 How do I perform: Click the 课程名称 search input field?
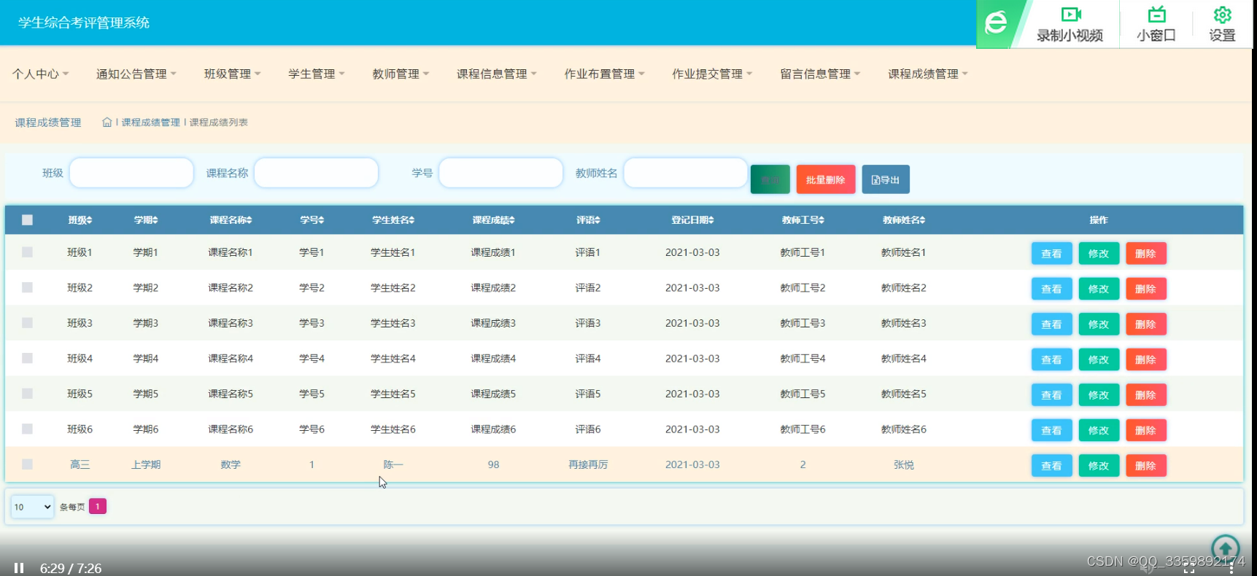coord(316,173)
